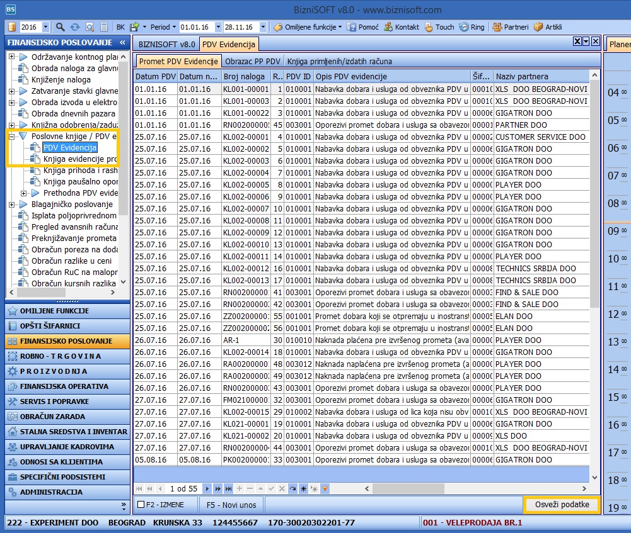631x533 pixels.
Task: Open Artikli from the toolbar
Action: click(x=548, y=27)
